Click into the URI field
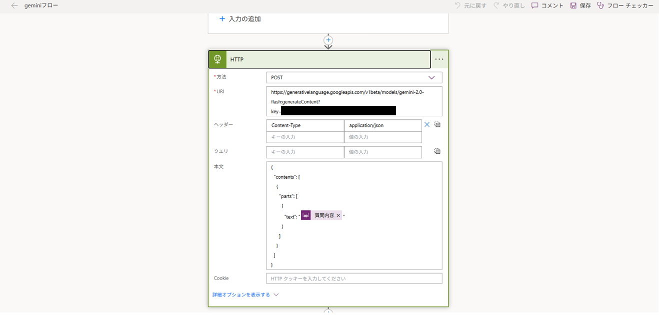 [x=354, y=101]
